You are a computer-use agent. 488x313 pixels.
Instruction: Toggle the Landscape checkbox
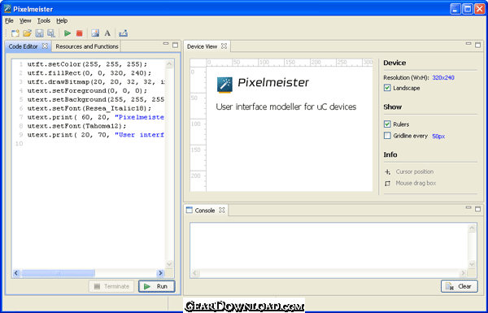(387, 88)
